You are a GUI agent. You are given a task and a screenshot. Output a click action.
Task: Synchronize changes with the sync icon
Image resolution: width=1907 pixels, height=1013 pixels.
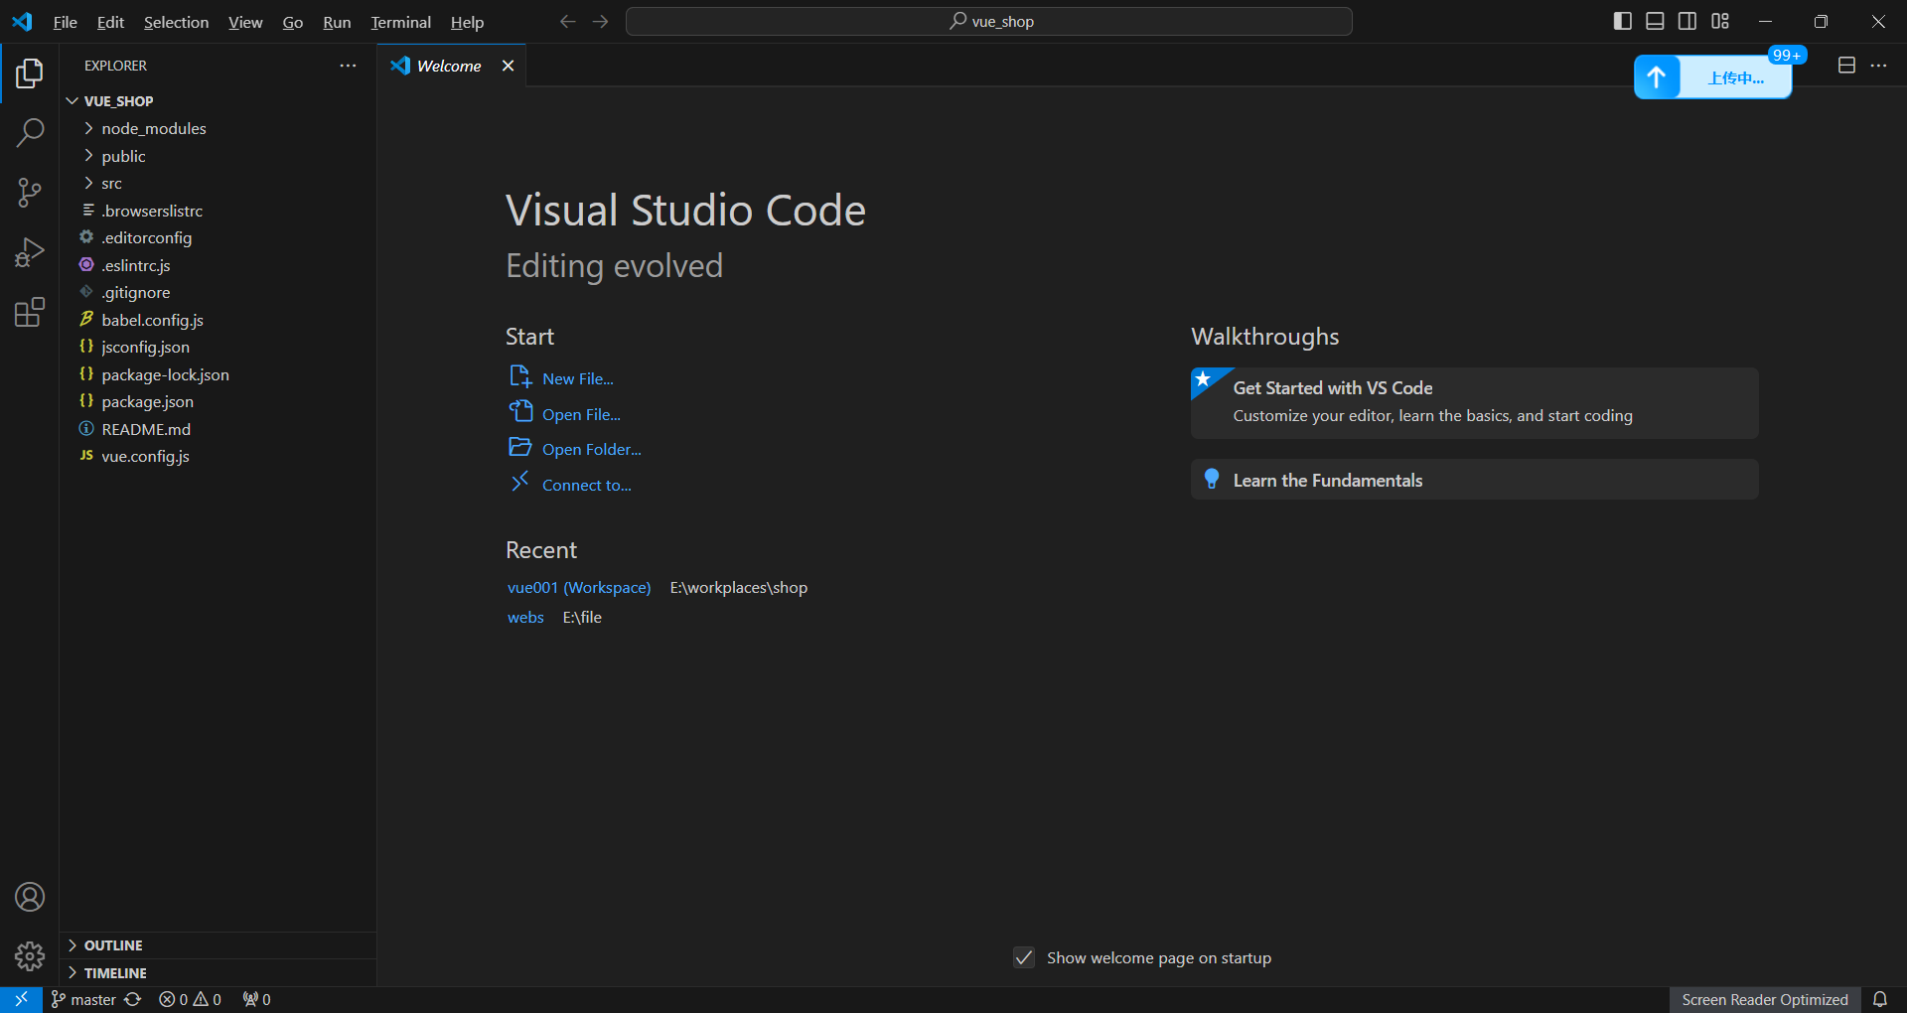(133, 999)
